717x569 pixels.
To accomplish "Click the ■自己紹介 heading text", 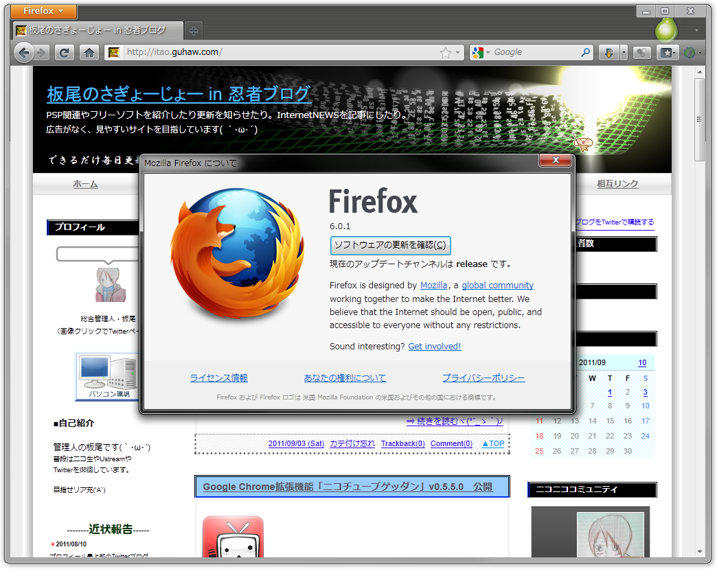I will (73, 423).
